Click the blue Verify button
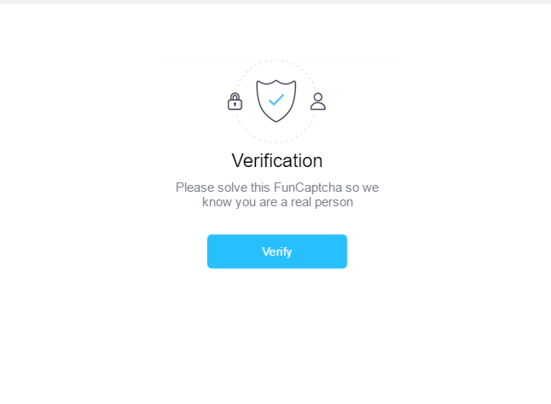 point(277,251)
